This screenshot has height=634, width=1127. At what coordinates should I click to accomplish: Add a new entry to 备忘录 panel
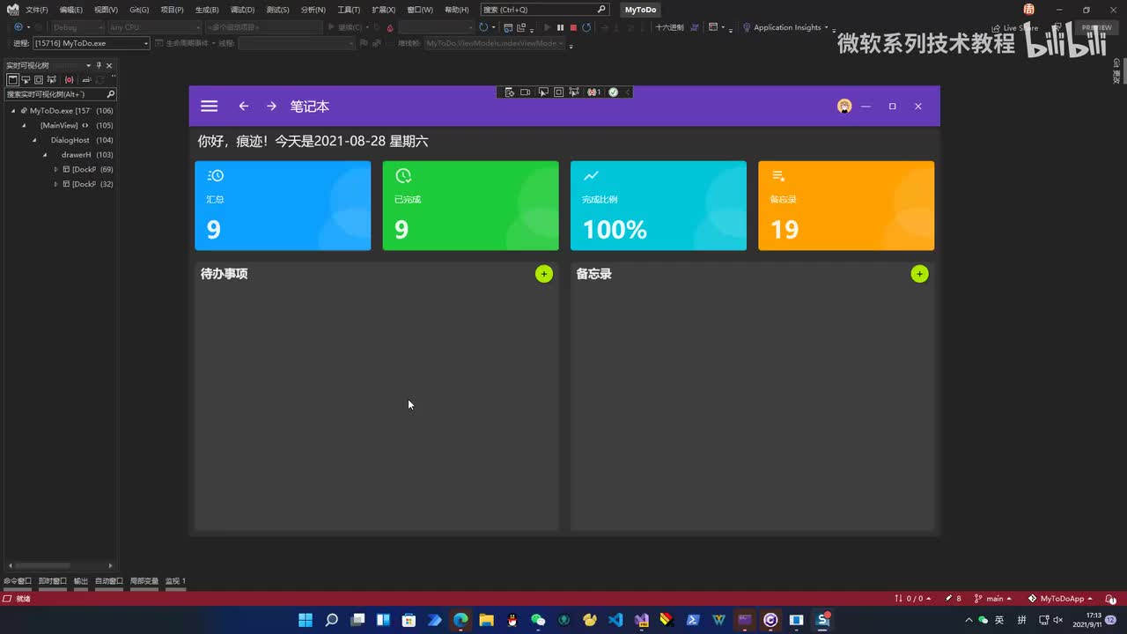pos(919,274)
